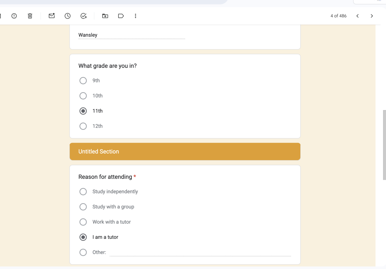Select Study independently as reason
This screenshot has height=269, width=386.
pos(83,191)
